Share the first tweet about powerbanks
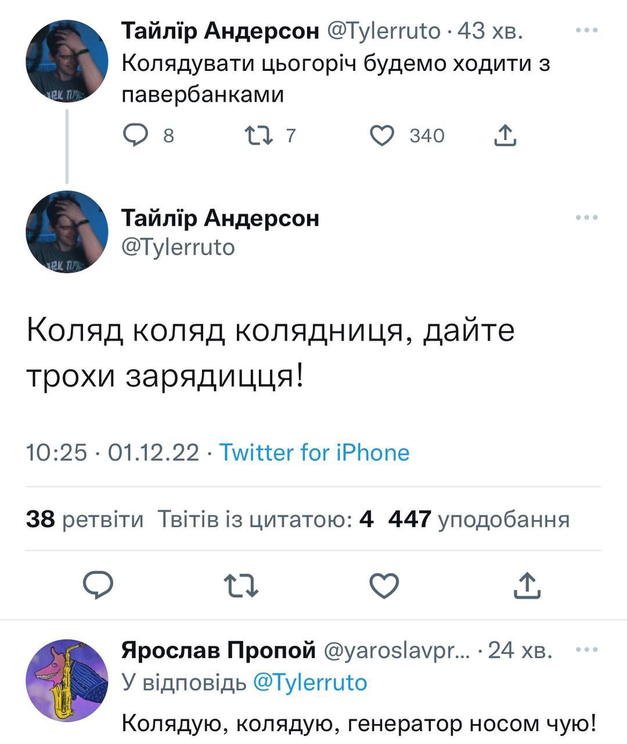Screen dimensions: 627x744 (x=505, y=135)
